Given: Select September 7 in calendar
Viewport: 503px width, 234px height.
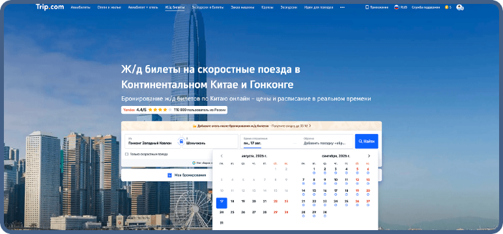Looking at the screenshot, I should (303, 181).
